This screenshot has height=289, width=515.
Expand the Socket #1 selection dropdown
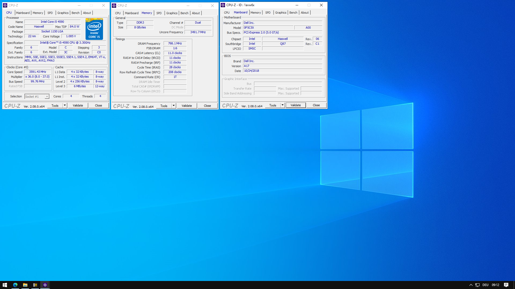47,97
